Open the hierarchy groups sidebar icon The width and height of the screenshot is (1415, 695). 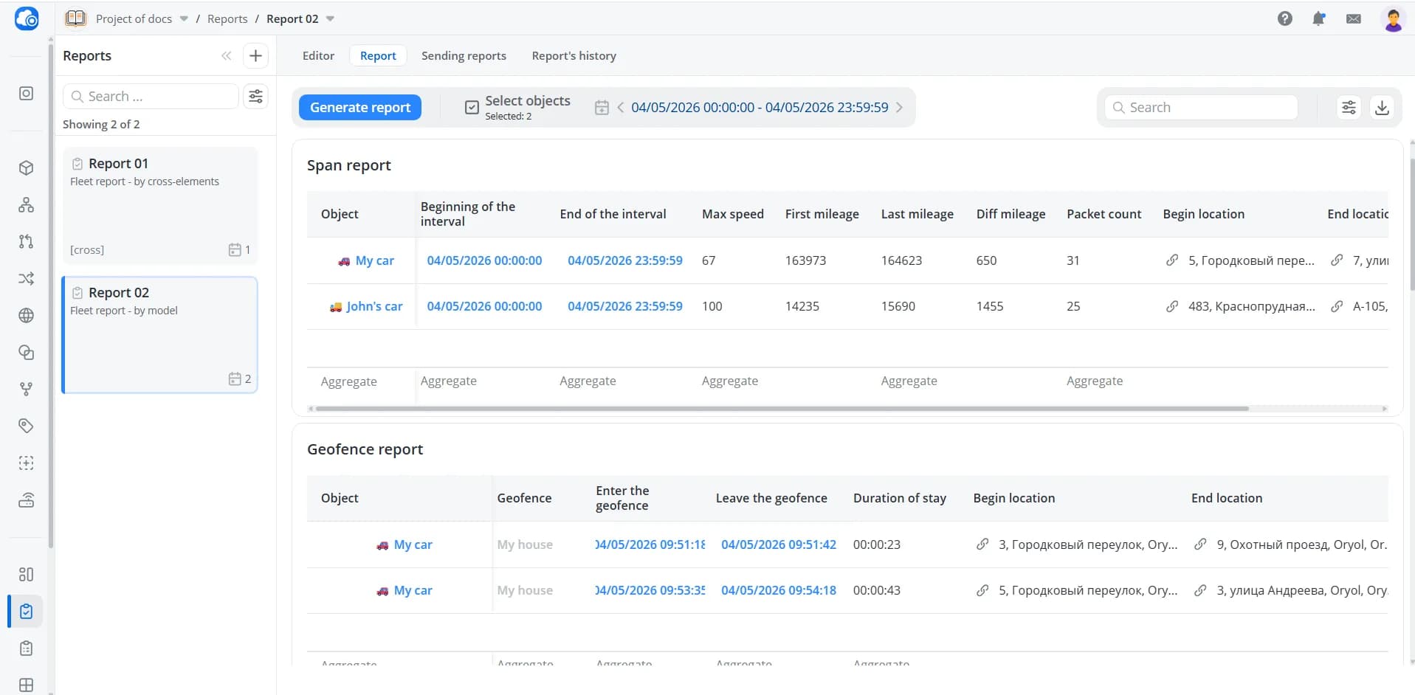(26, 205)
